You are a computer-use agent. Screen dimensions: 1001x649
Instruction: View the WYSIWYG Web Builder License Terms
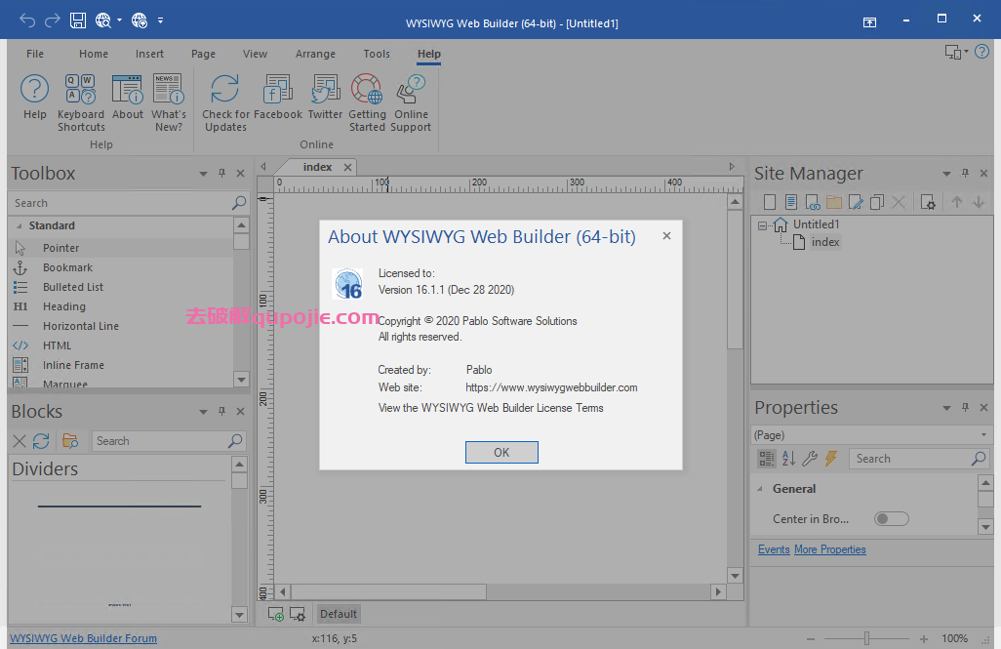click(x=491, y=408)
